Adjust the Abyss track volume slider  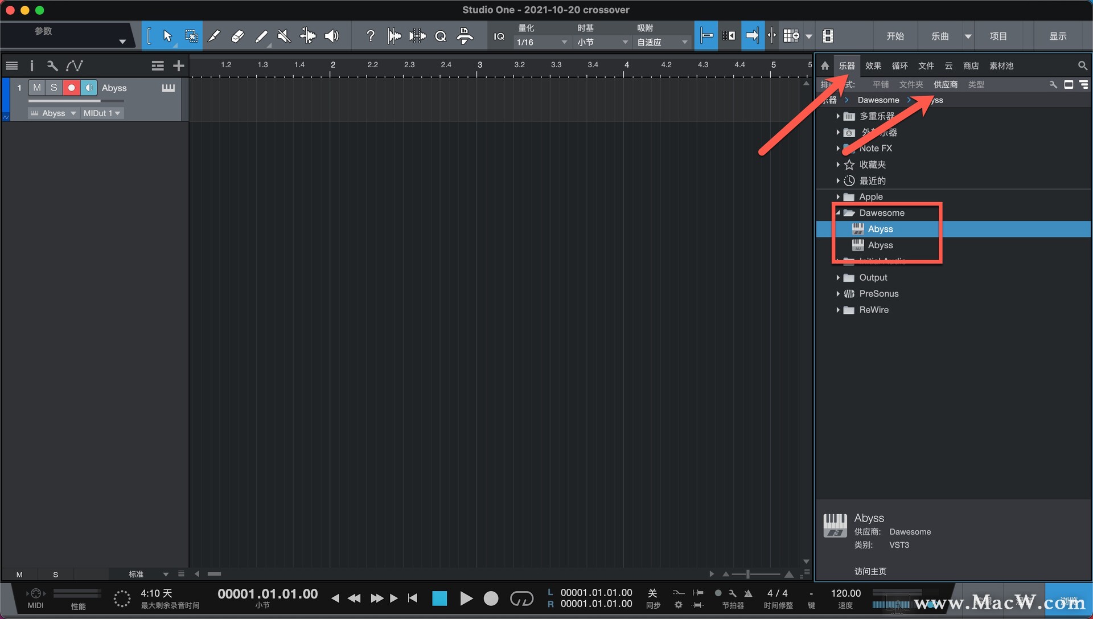coord(76,101)
